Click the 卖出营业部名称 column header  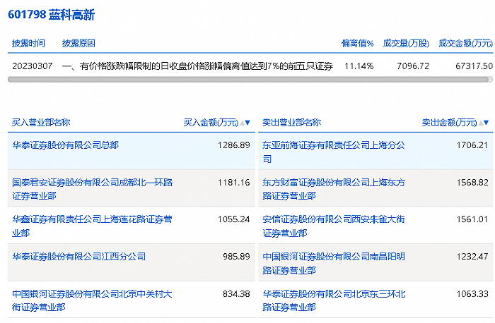coord(291,123)
